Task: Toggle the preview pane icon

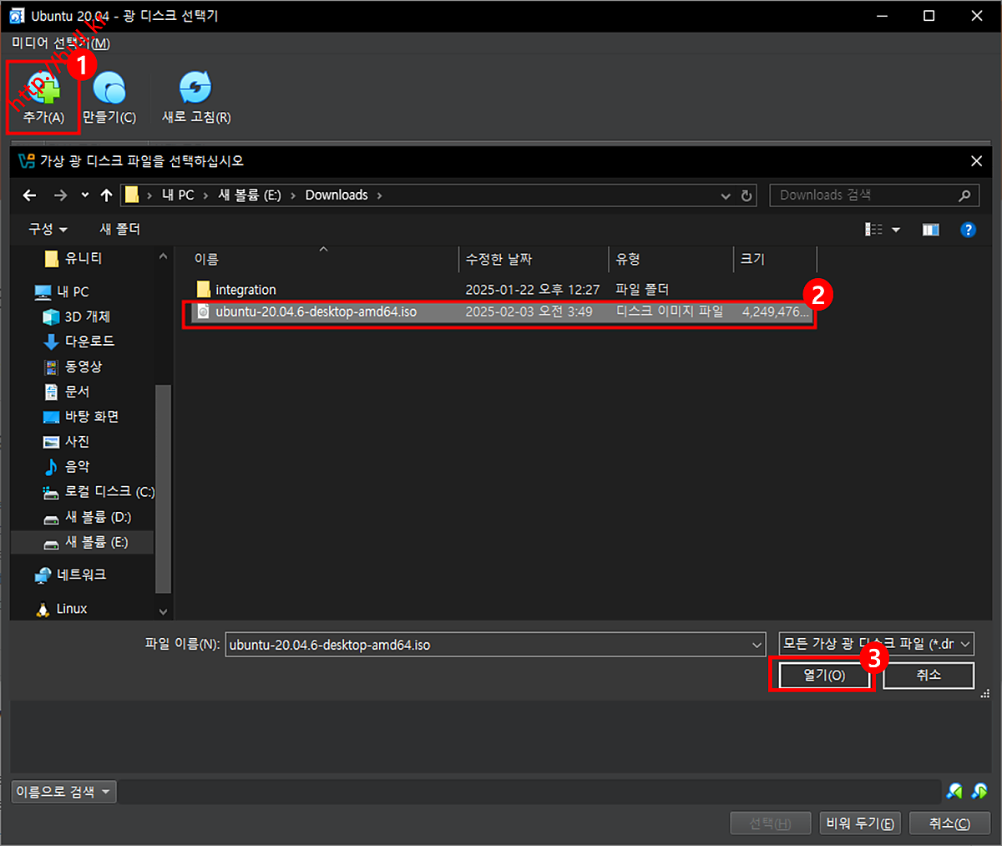Action: click(x=931, y=230)
